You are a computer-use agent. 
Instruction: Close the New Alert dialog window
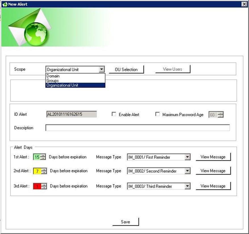click(244, 4)
